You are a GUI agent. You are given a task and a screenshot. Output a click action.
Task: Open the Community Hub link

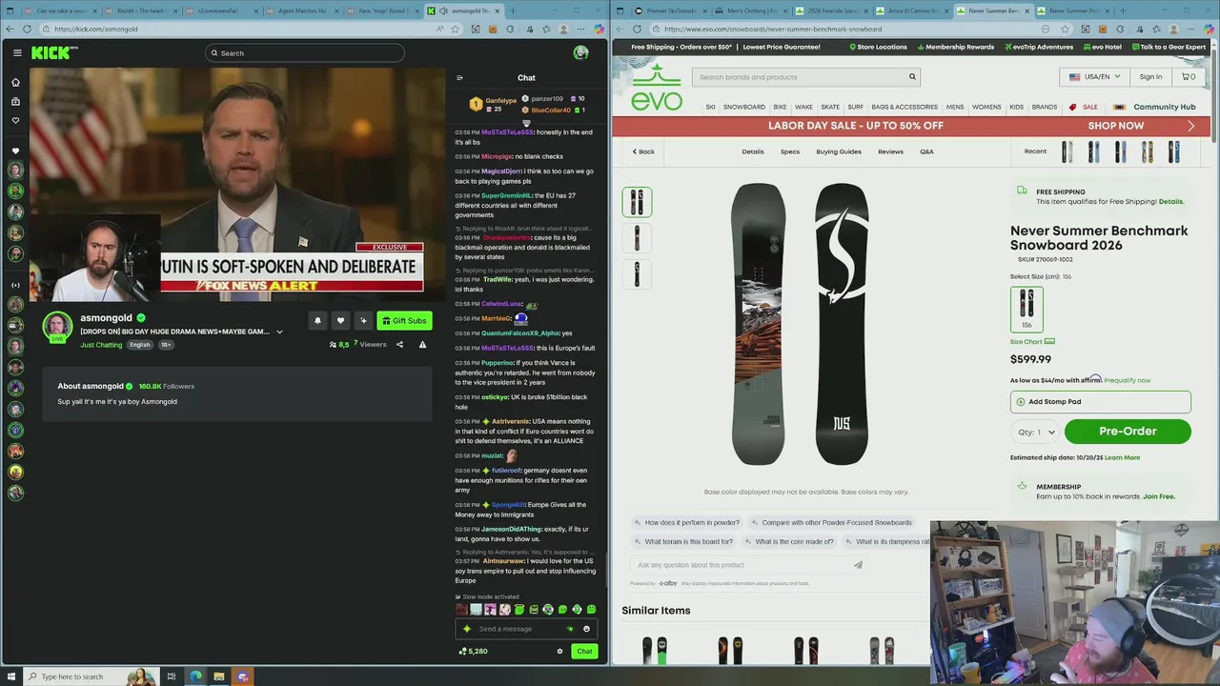point(1165,107)
